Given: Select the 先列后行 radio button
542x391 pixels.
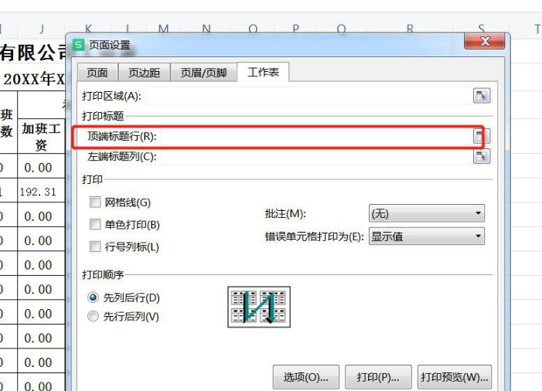Looking at the screenshot, I should pyautogui.click(x=94, y=297).
